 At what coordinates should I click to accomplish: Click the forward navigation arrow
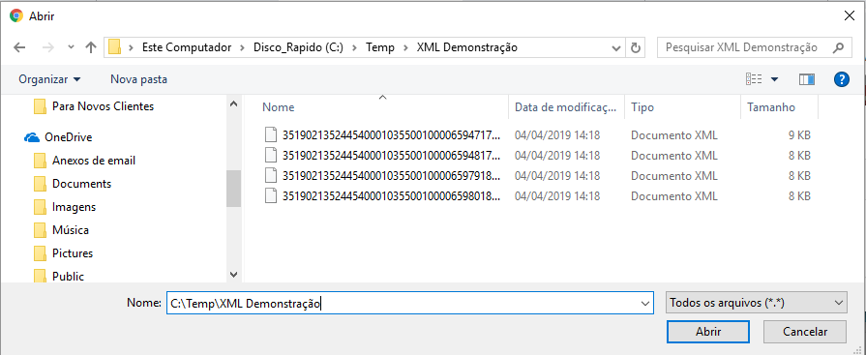click(48, 47)
